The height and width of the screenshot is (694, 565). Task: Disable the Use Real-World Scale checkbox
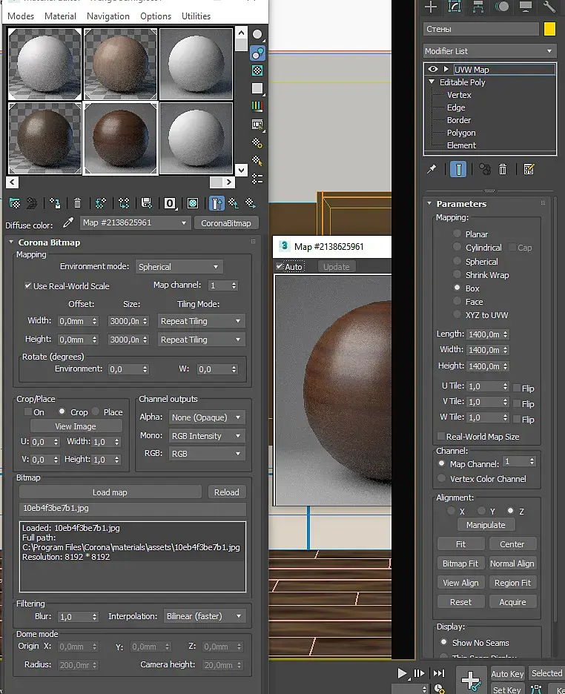pos(28,285)
